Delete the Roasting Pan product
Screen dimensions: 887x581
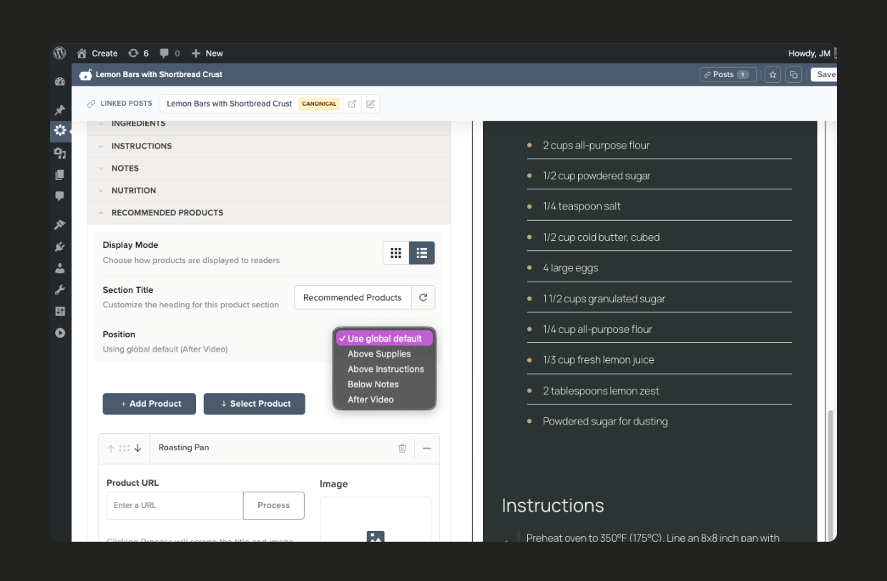click(402, 448)
